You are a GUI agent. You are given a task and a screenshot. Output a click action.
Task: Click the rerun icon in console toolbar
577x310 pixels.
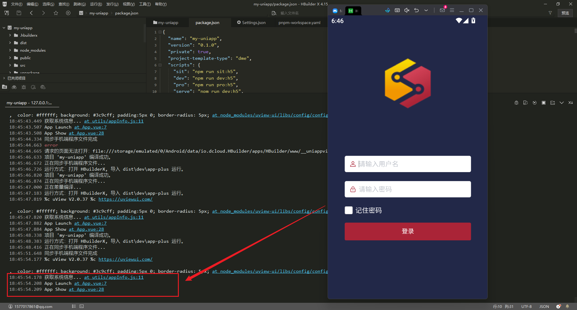point(535,103)
